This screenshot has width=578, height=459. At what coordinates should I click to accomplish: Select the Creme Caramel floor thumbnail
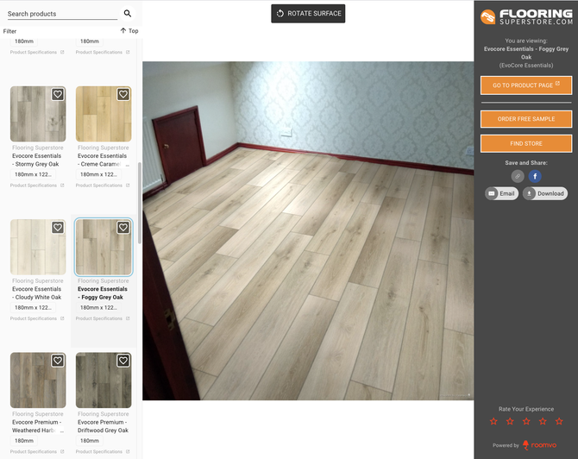point(104,114)
